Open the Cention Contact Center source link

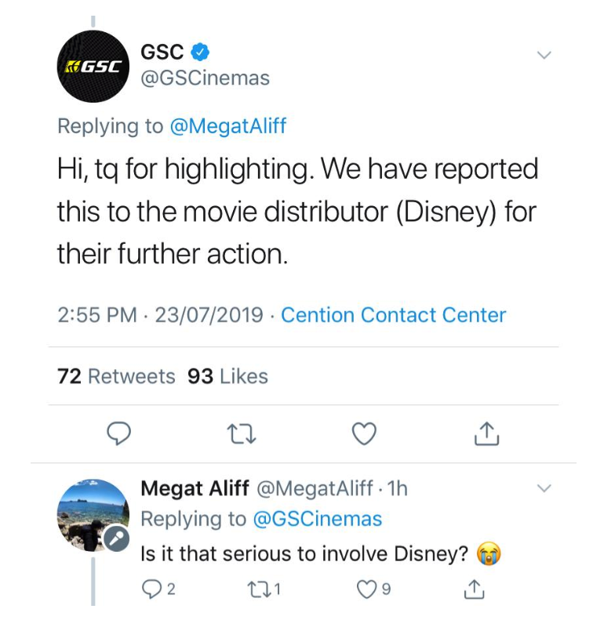click(394, 315)
